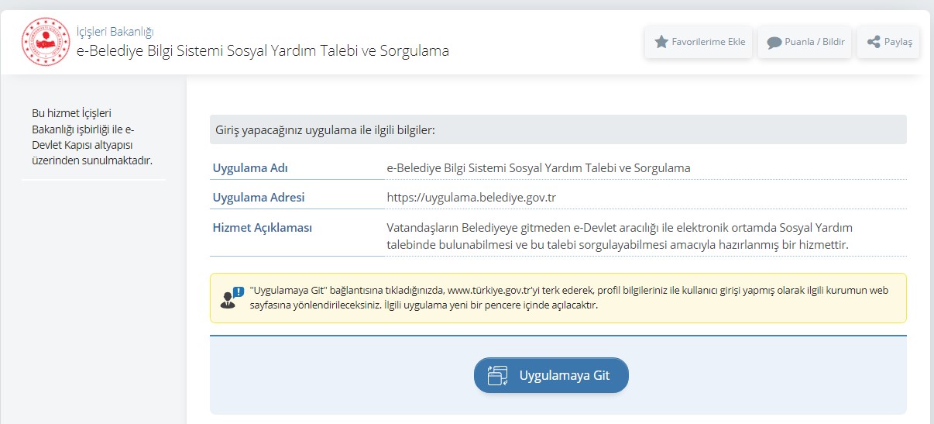The width and height of the screenshot is (934, 424).
Task: Click the Paylaş share button
Action: click(889, 42)
